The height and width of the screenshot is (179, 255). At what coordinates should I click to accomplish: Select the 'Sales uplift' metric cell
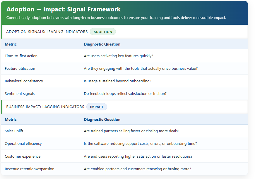14,131
